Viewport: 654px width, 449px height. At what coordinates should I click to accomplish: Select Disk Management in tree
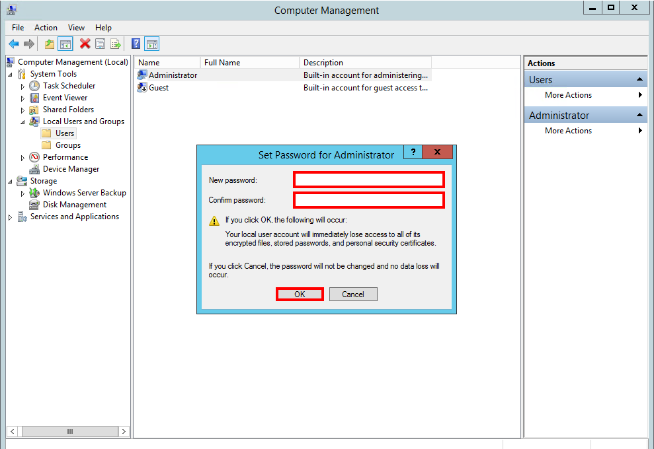(75, 205)
